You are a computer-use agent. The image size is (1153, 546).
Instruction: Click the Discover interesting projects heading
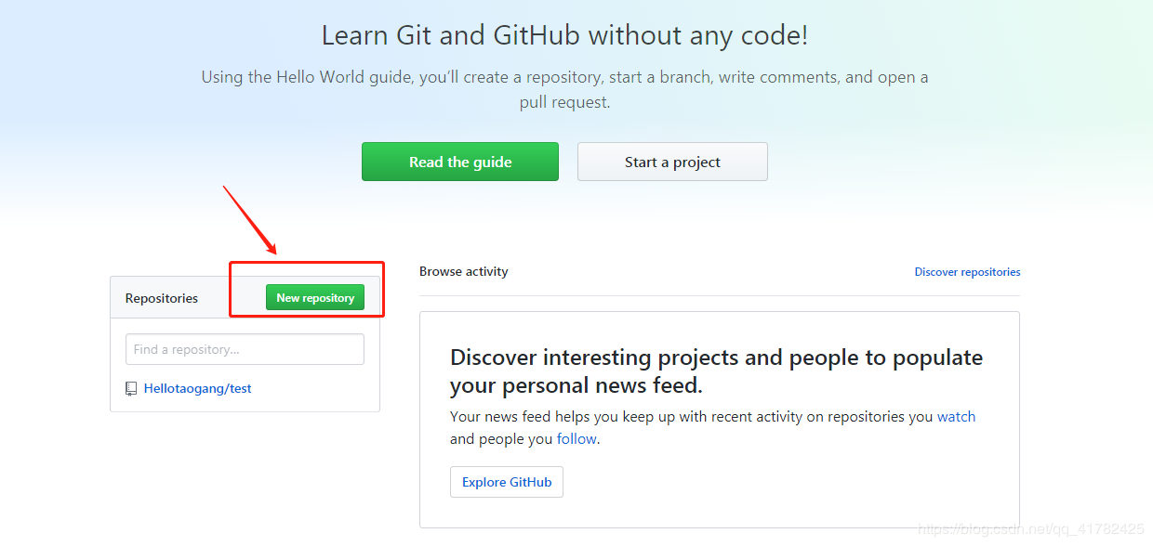(716, 370)
